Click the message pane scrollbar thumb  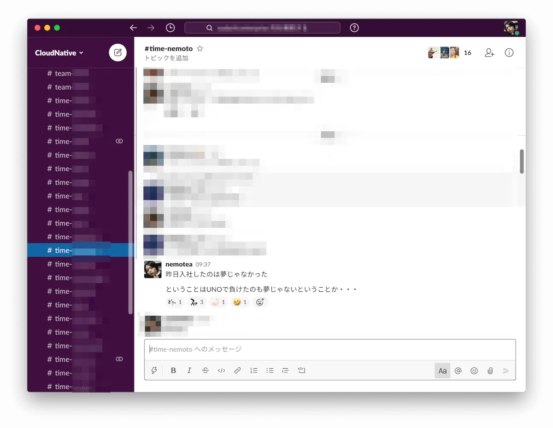pos(522,161)
